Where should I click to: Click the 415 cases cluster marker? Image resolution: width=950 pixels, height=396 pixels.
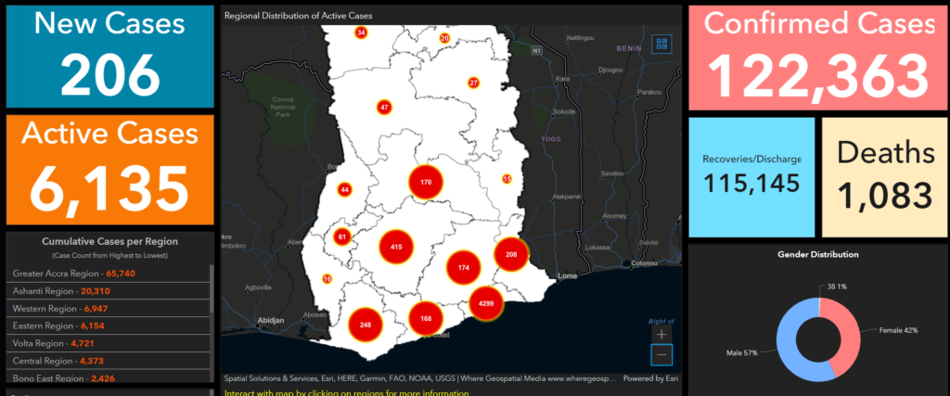(396, 247)
